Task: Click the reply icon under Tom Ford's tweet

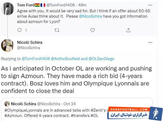Action: (20, 30)
